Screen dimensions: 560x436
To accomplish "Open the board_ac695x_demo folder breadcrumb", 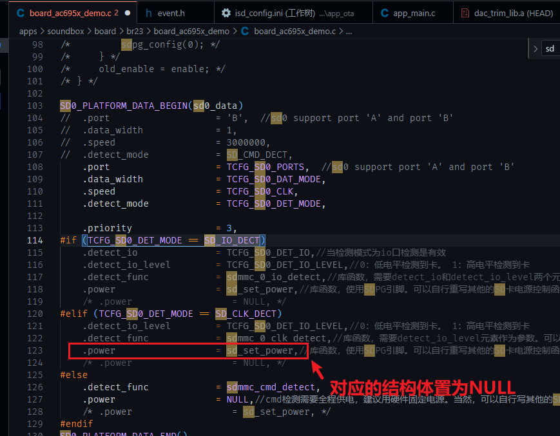I will point(191,32).
